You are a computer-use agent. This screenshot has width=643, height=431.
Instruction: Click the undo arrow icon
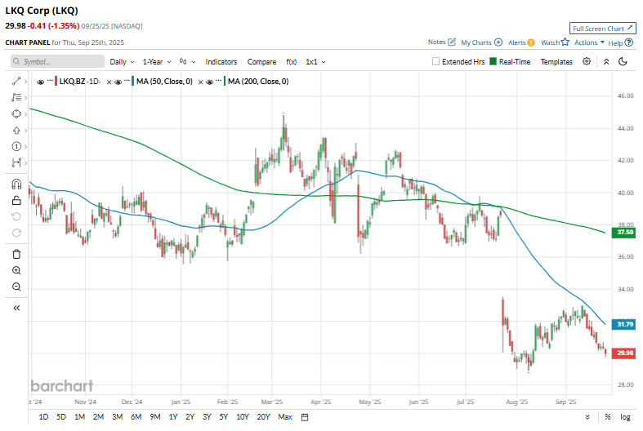pyautogui.click(x=16, y=216)
